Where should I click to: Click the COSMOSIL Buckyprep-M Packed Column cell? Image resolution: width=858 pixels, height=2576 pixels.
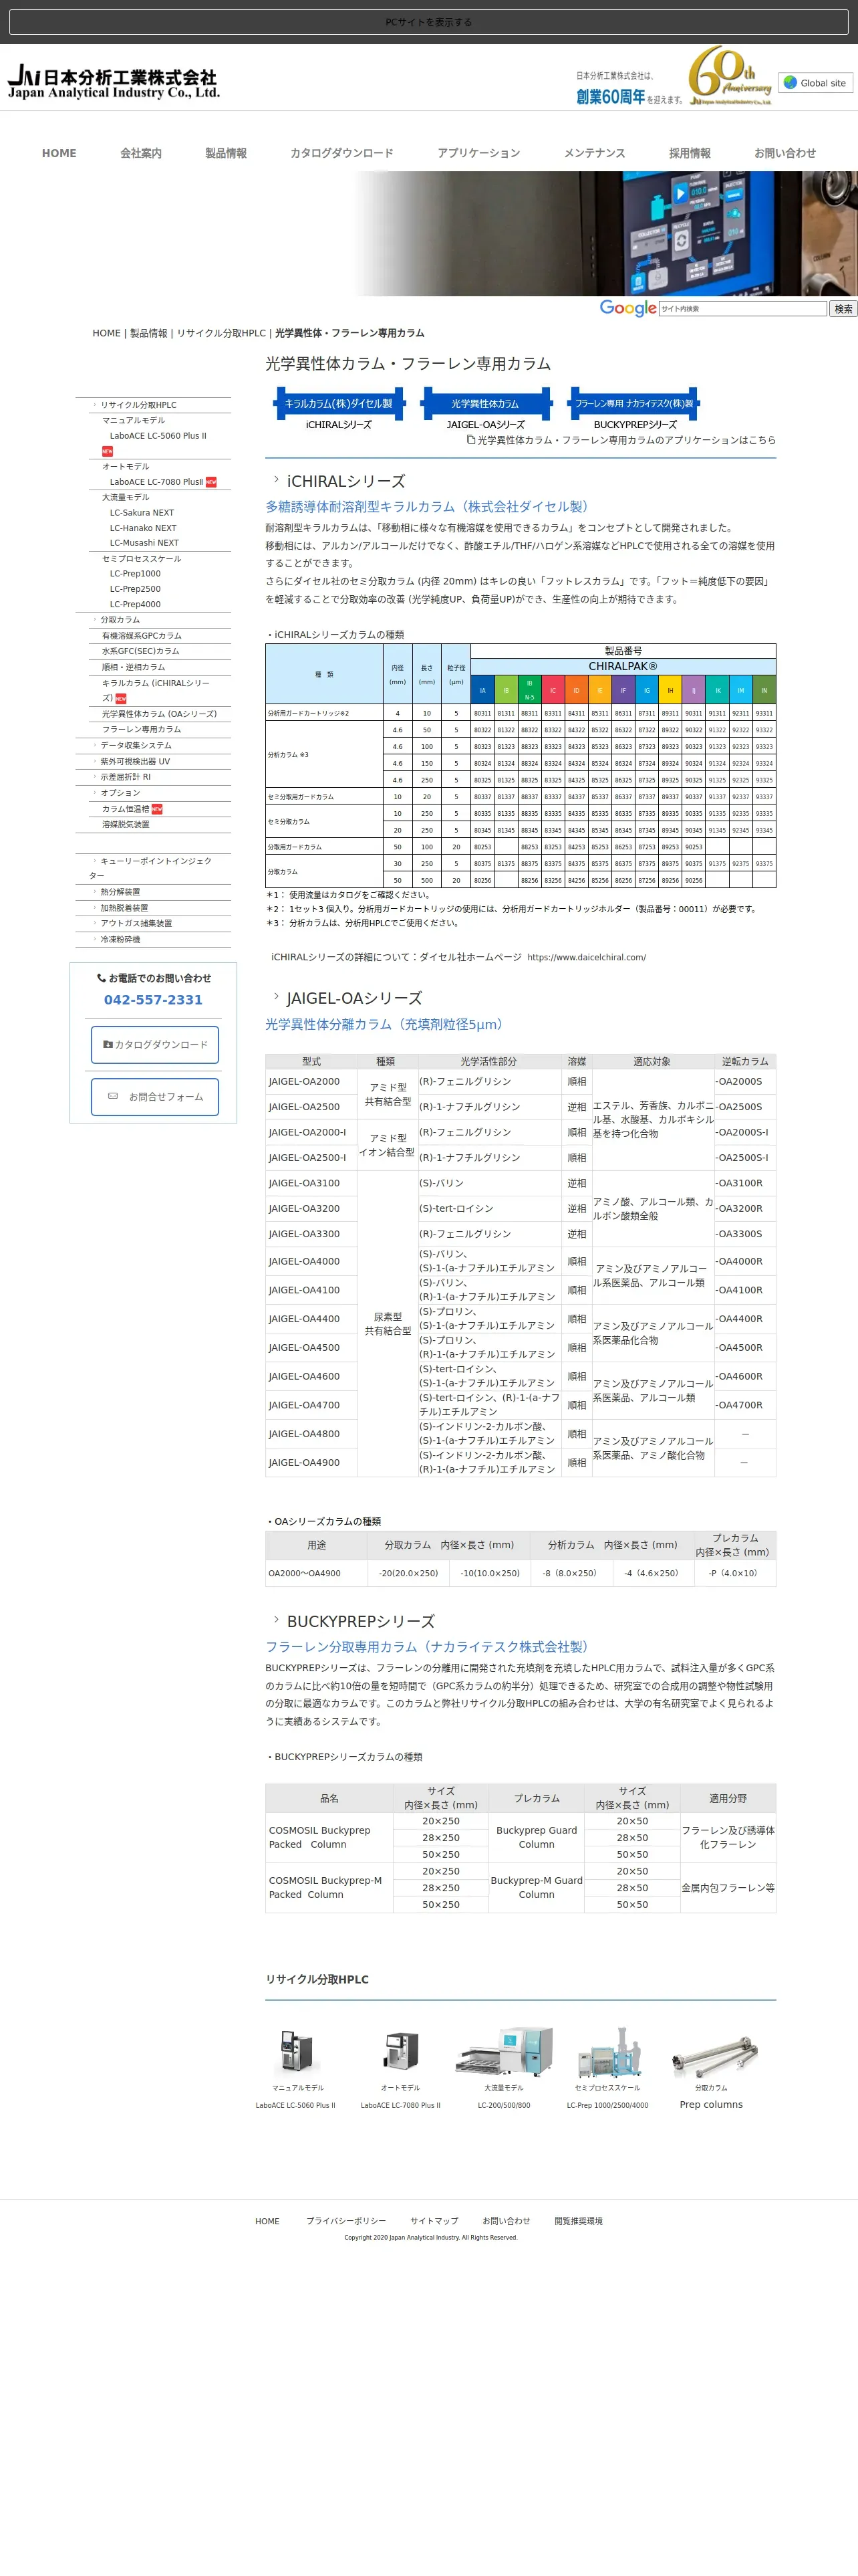point(329,1887)
